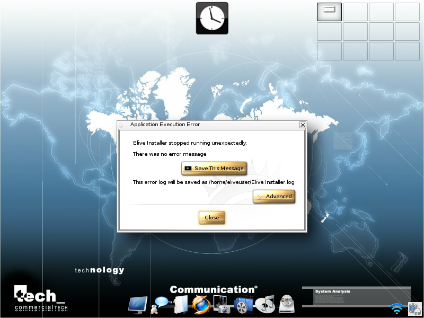This screenshot has height=318, width=424.
Task: Switch to the last desktop in pager's bottom row
Action: point(407,51)
